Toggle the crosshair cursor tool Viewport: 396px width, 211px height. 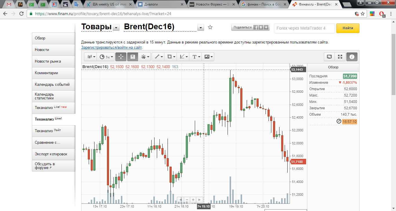click(x=121, y=57)
